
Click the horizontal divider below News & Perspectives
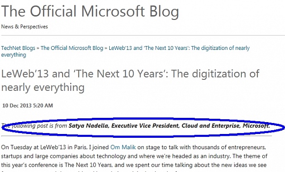coord(143,35)
